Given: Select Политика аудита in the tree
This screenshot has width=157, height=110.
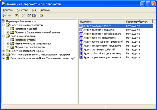Looking at the screenshot, I should point(25,40).
